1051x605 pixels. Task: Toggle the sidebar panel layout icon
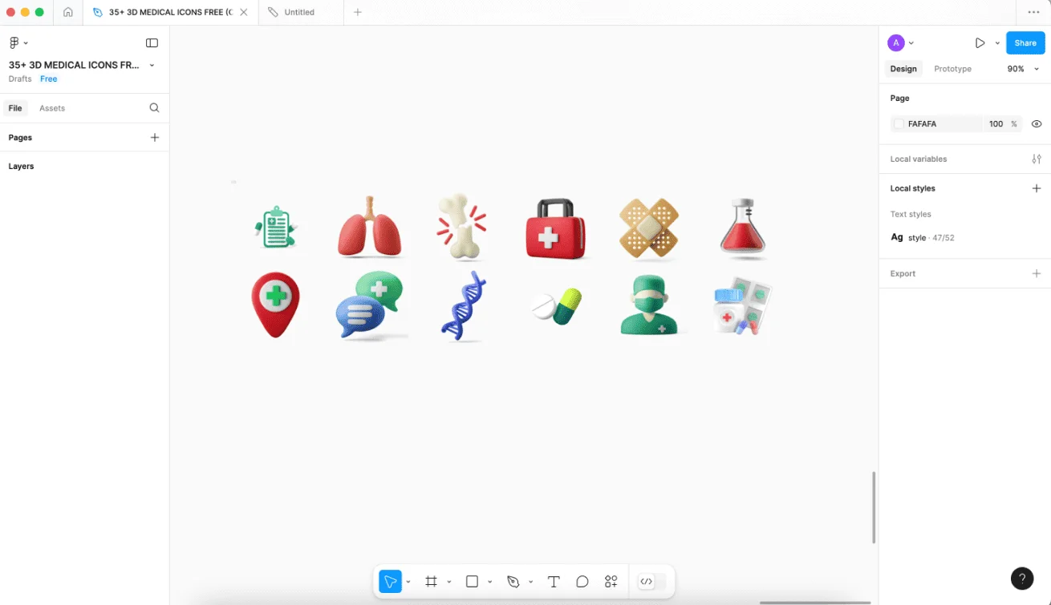[x=152, y=43]
